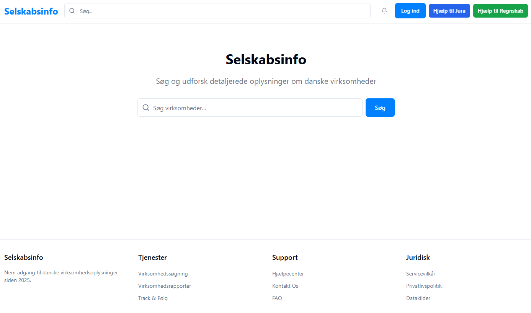531x313 pixels.
Task: Focus the Søg virksomheder... input field
Action: pyautogui.click(x=255, y=108)
